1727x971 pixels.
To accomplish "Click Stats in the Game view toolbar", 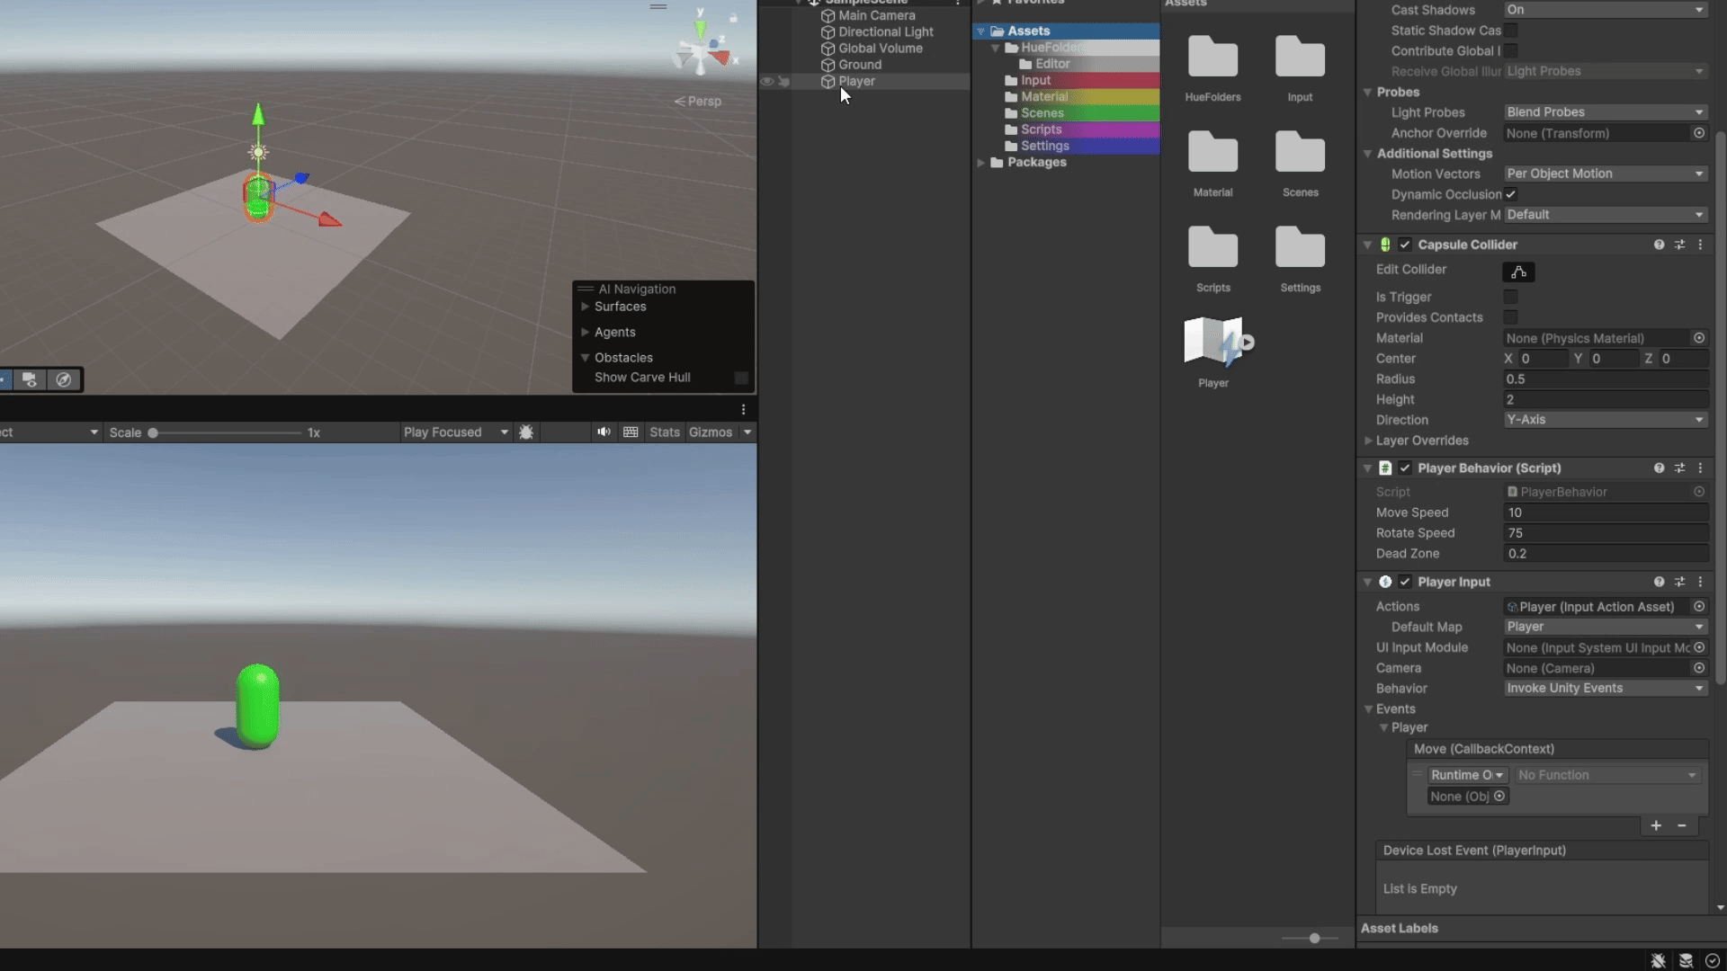I will [x=665, y=432].
